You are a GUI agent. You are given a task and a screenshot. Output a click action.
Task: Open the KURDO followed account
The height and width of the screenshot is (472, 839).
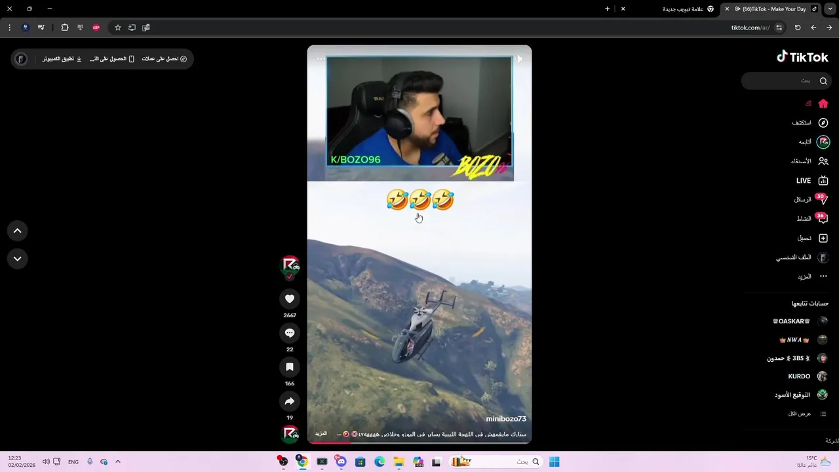click(808, 376)
